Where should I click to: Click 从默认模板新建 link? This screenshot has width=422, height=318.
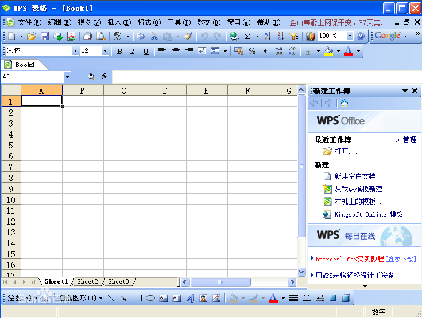[358, 189]
